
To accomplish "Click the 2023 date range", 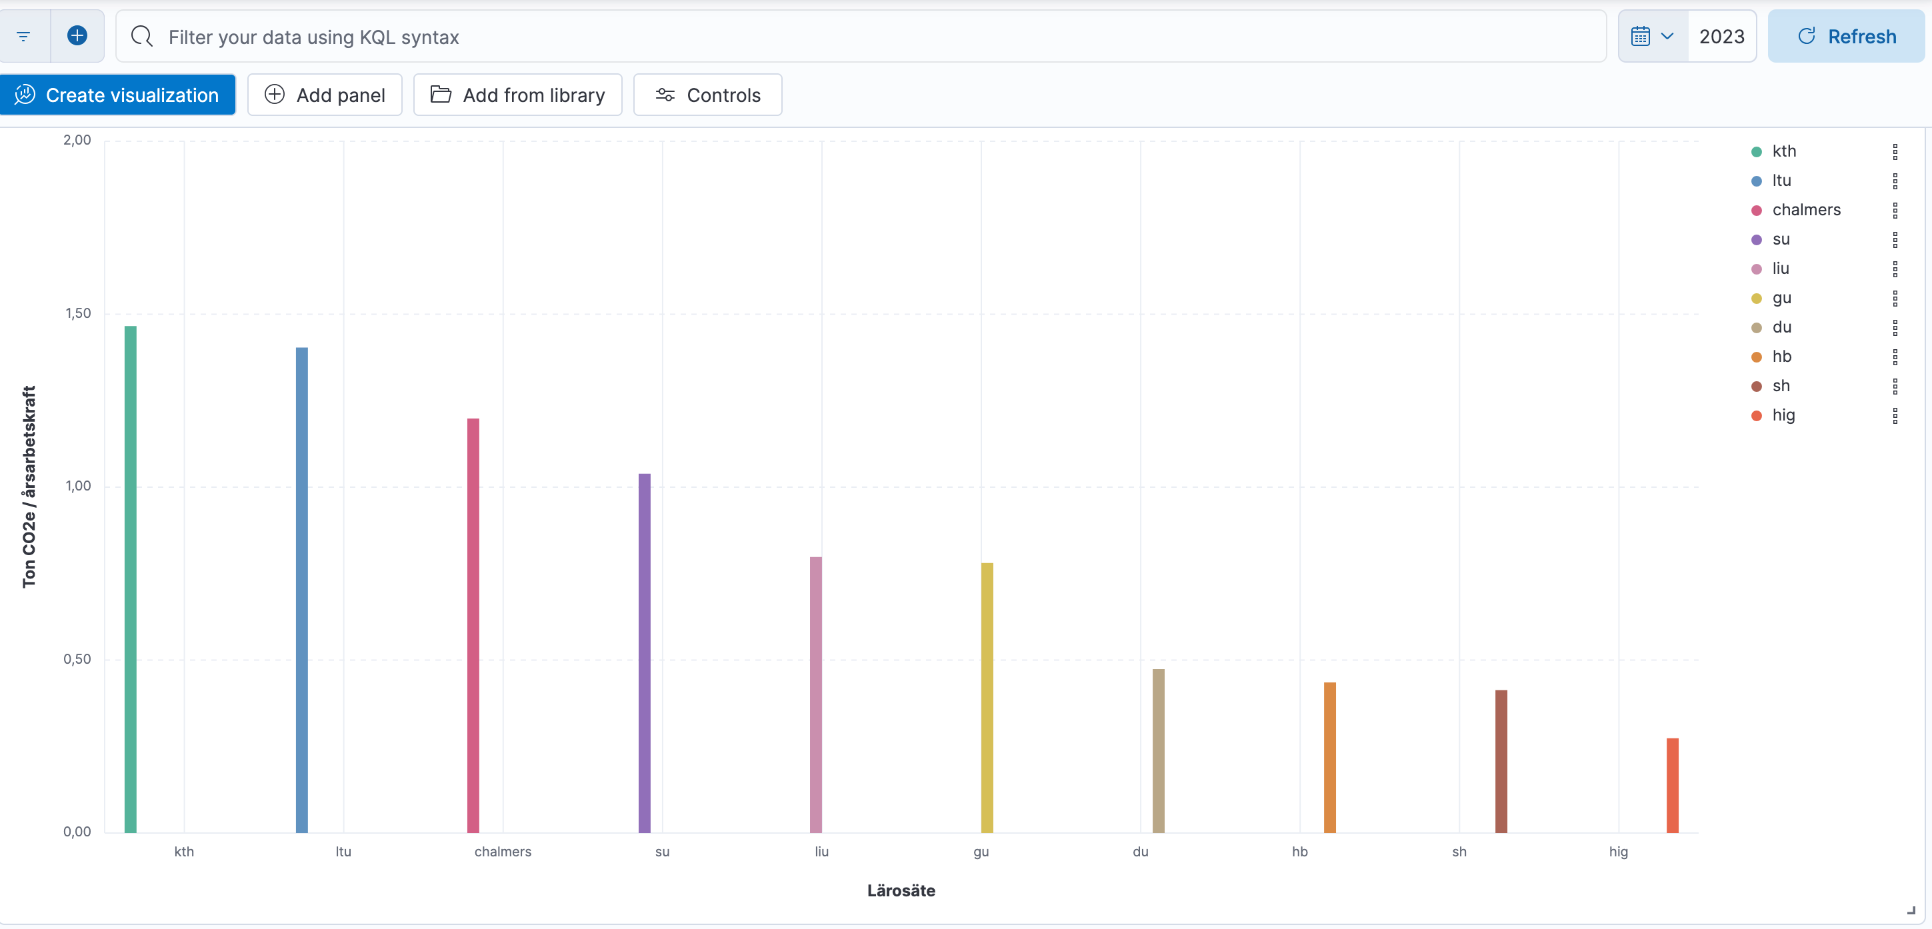I will (1721, 36).
